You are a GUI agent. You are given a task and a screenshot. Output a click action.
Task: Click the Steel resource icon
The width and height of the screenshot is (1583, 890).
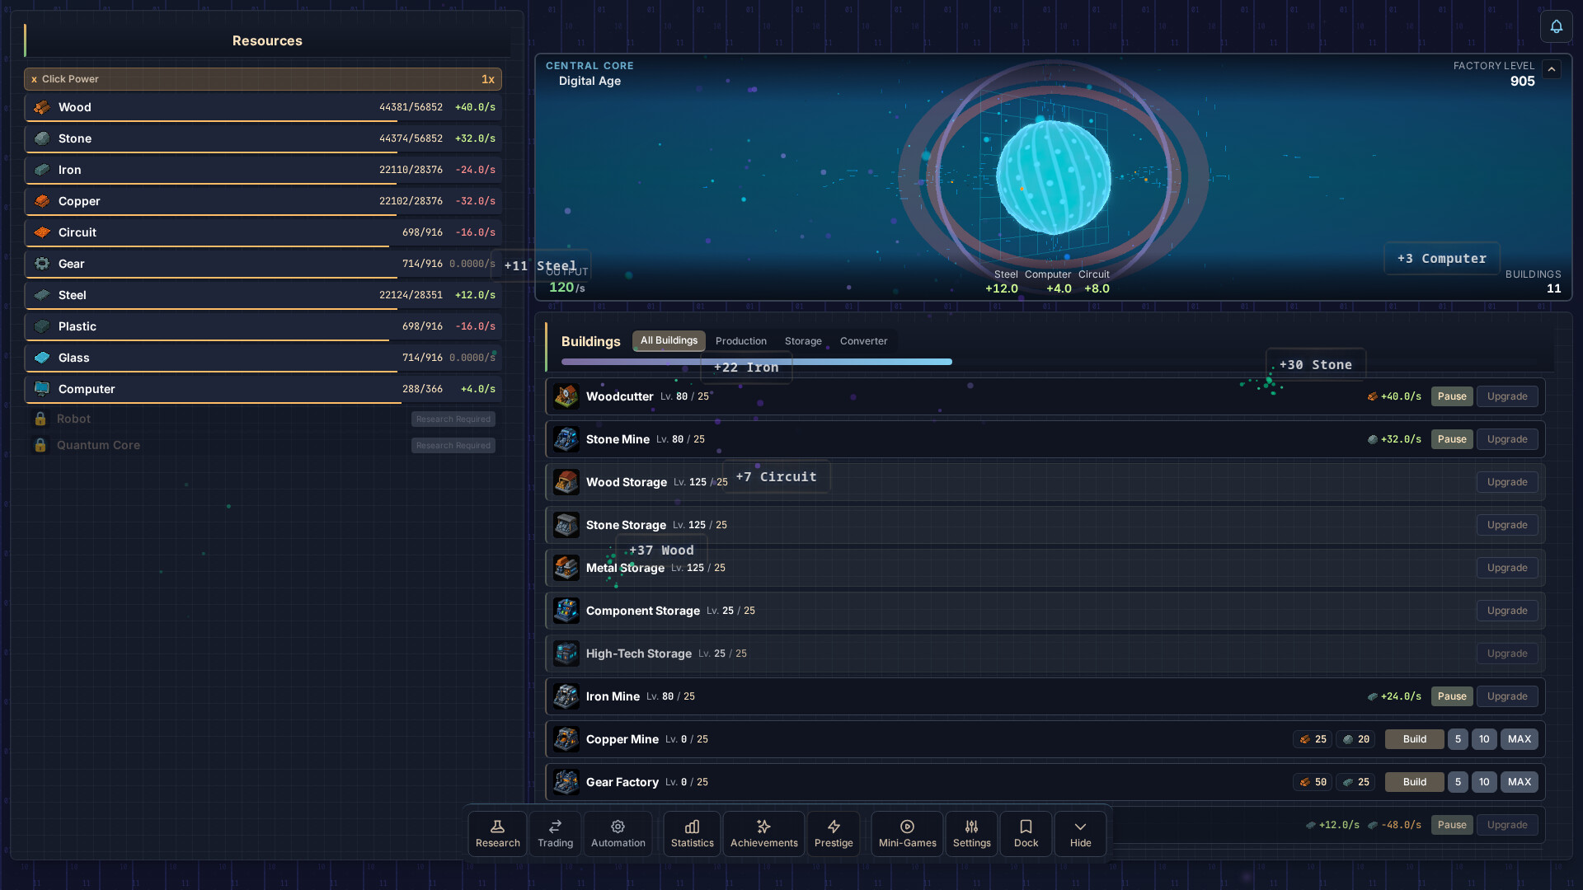click(x=42, y=295)
